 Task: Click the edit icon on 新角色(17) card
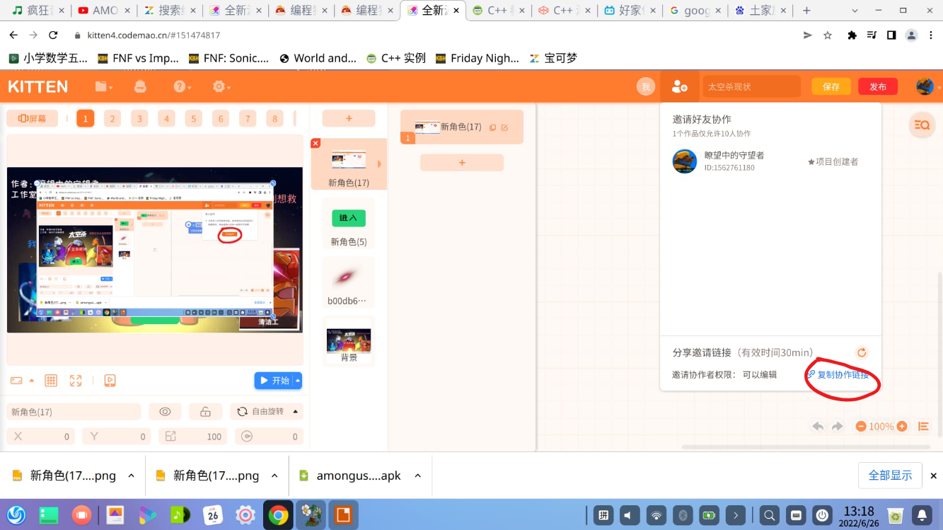[504, 127]
